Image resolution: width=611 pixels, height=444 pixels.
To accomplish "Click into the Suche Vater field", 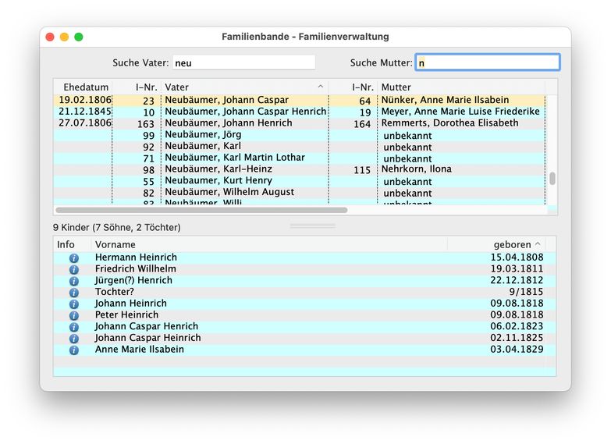I will (x=243, y=62).
